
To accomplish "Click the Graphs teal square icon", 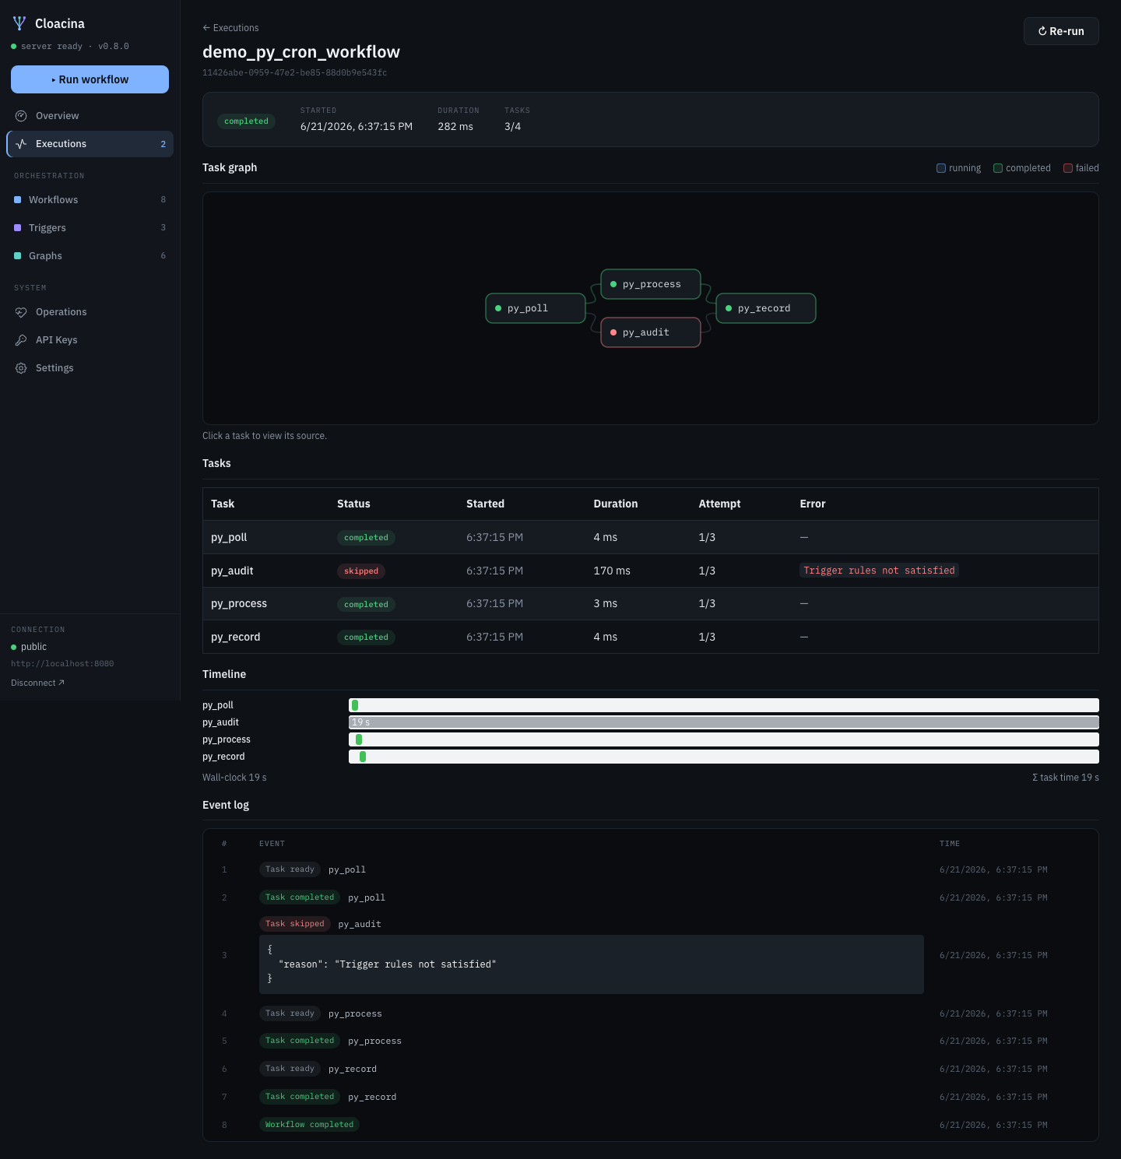I will pyautogui.click(x=18, y=256).
